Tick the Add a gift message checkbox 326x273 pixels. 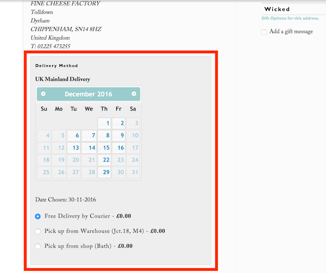264,32
